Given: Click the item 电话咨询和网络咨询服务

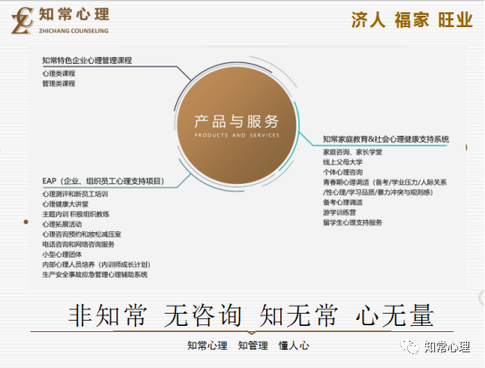Looking at the screenshot, I should click(78, 244).
